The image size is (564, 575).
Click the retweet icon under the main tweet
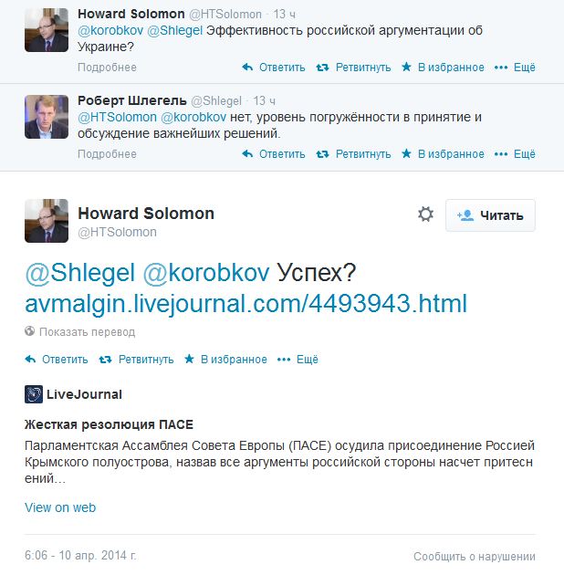105,360
